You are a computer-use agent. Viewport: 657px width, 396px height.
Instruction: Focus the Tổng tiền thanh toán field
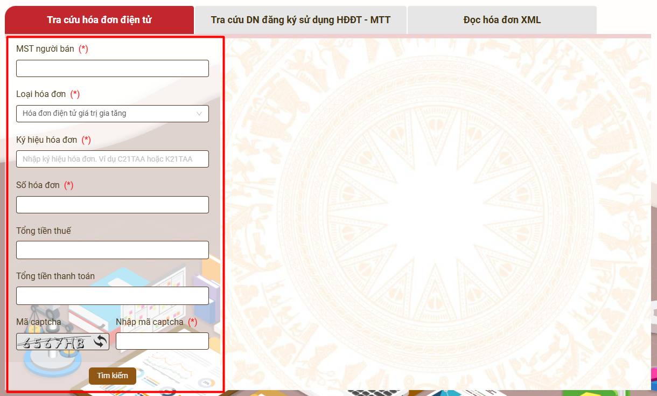(113, 296)
